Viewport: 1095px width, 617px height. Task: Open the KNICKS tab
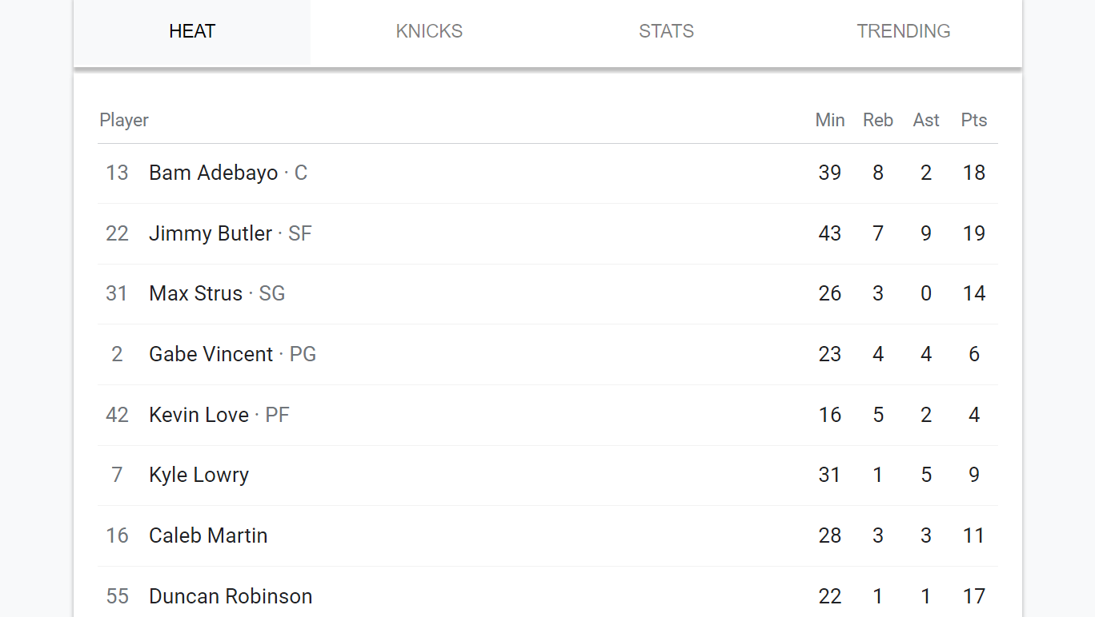pos(429,32)
